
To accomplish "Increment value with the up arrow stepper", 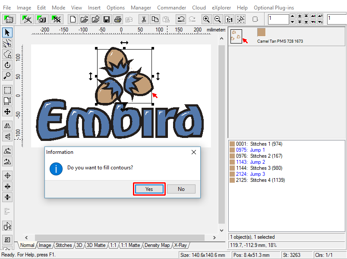I will pyautogui.click(x=293, y=16).
